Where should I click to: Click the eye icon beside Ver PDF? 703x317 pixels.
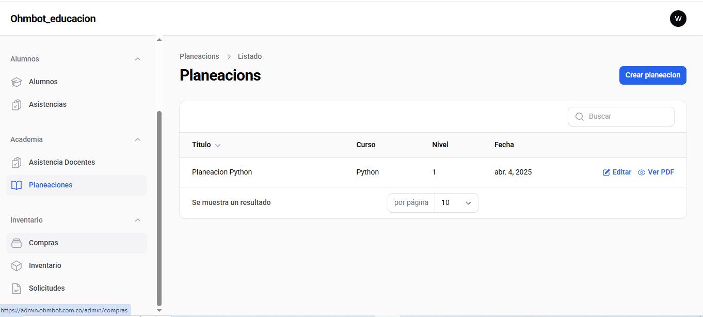click(642, 172)
